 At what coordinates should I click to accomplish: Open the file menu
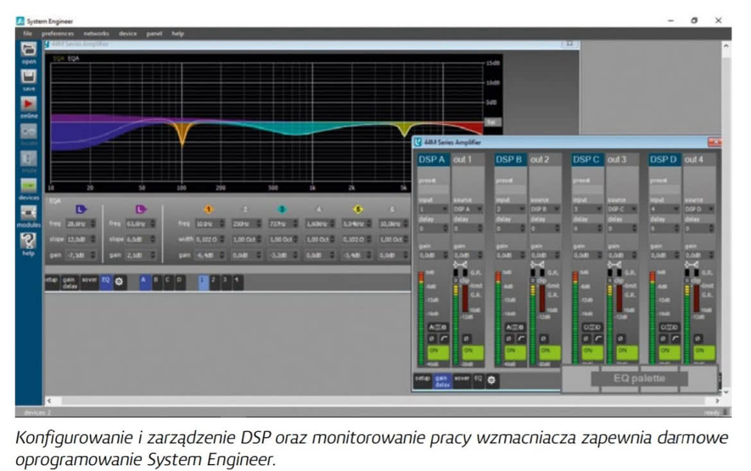[x=28, y=33]
